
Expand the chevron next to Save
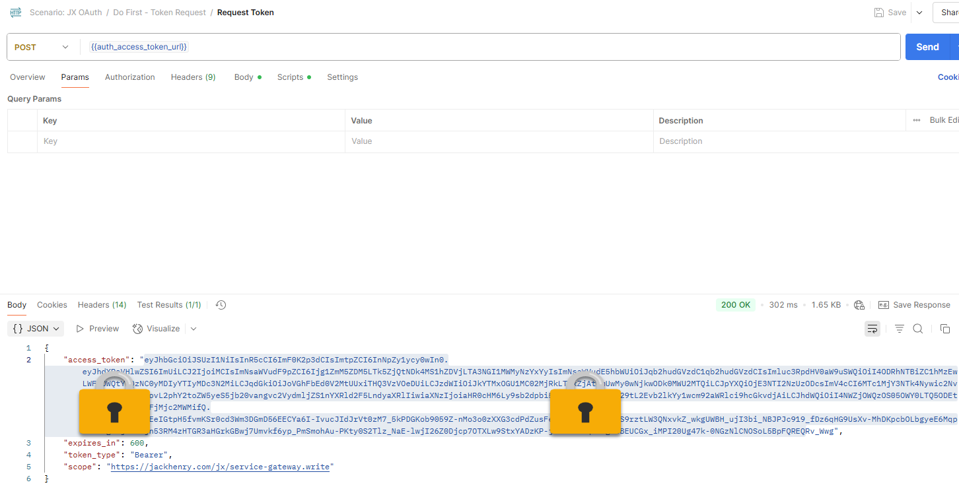click(x=919, y=12)
